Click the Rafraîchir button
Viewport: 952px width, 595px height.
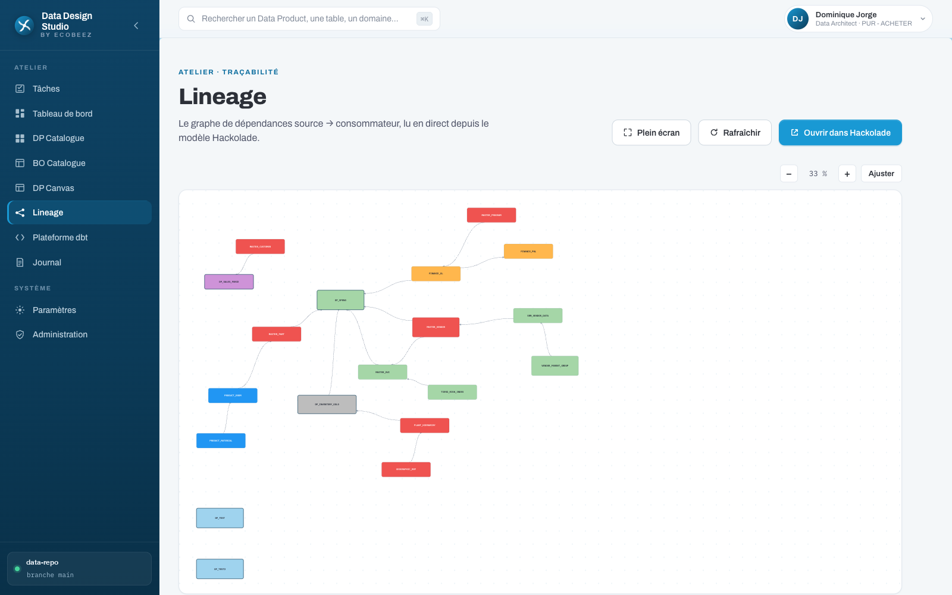(x=735, y=133)
